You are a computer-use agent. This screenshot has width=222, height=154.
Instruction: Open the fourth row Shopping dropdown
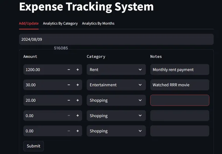(x=116, y=116)
